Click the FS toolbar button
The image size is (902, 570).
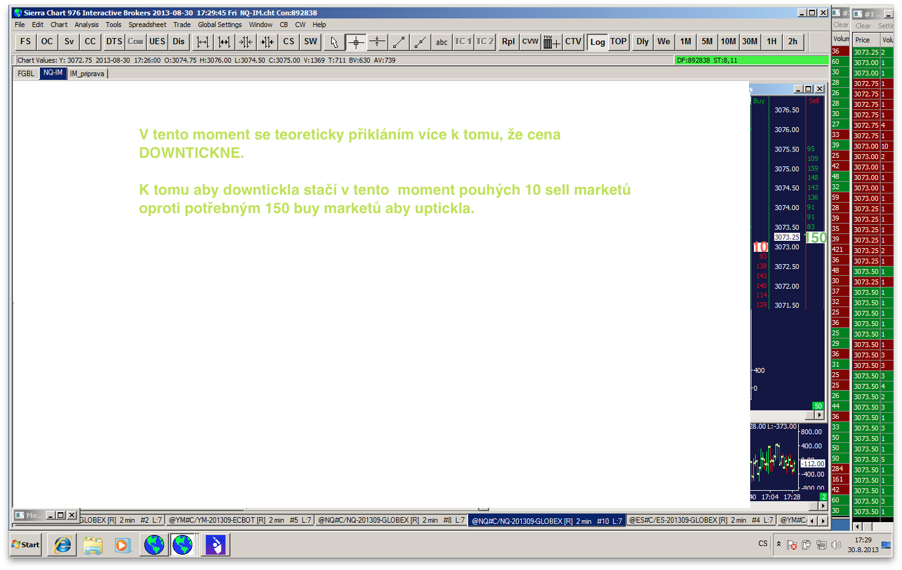click(x=25, y=42)
